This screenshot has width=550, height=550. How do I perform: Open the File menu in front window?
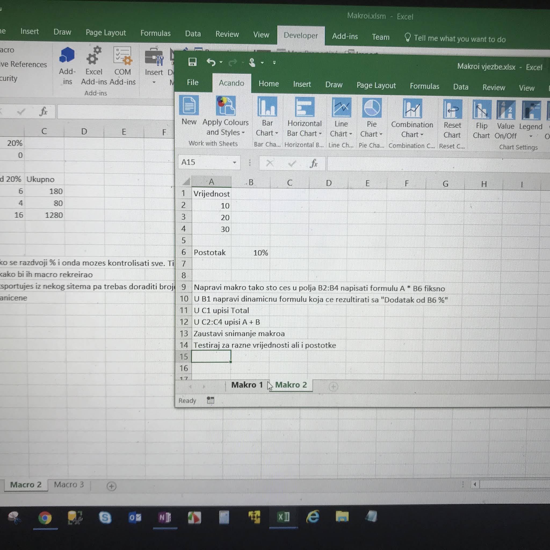(193, 82)
